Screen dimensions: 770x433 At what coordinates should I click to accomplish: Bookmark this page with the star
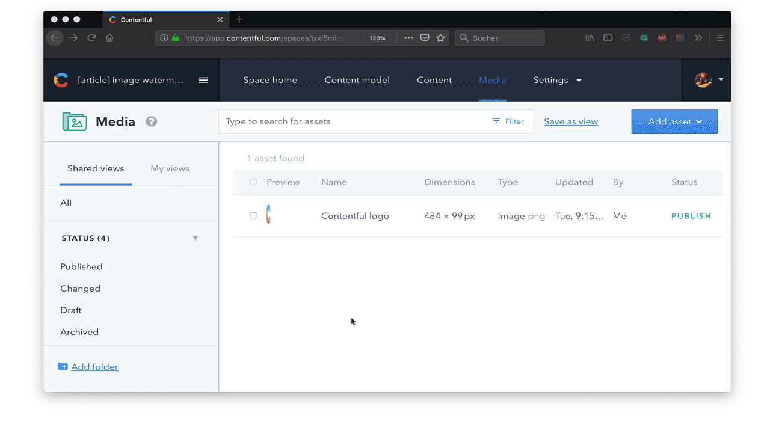point(441,38)
